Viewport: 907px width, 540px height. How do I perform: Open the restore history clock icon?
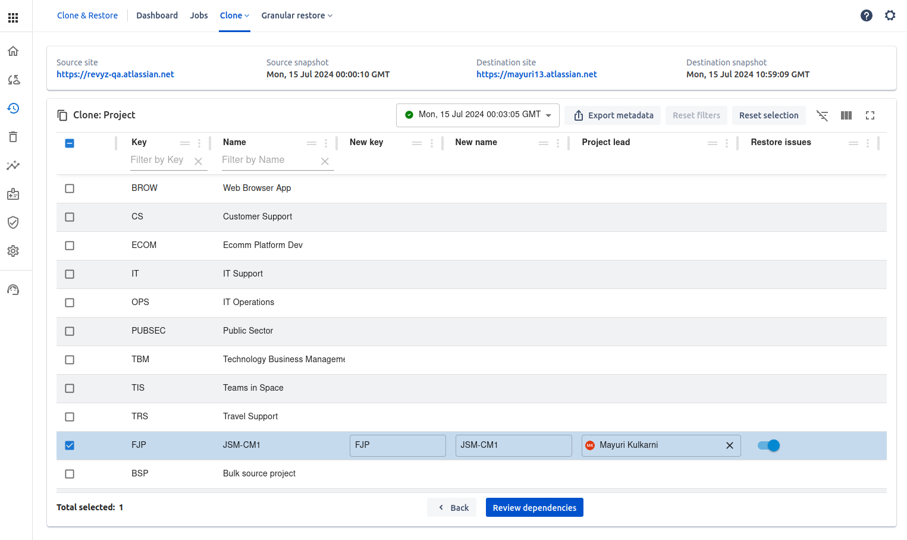click(13, 108)
